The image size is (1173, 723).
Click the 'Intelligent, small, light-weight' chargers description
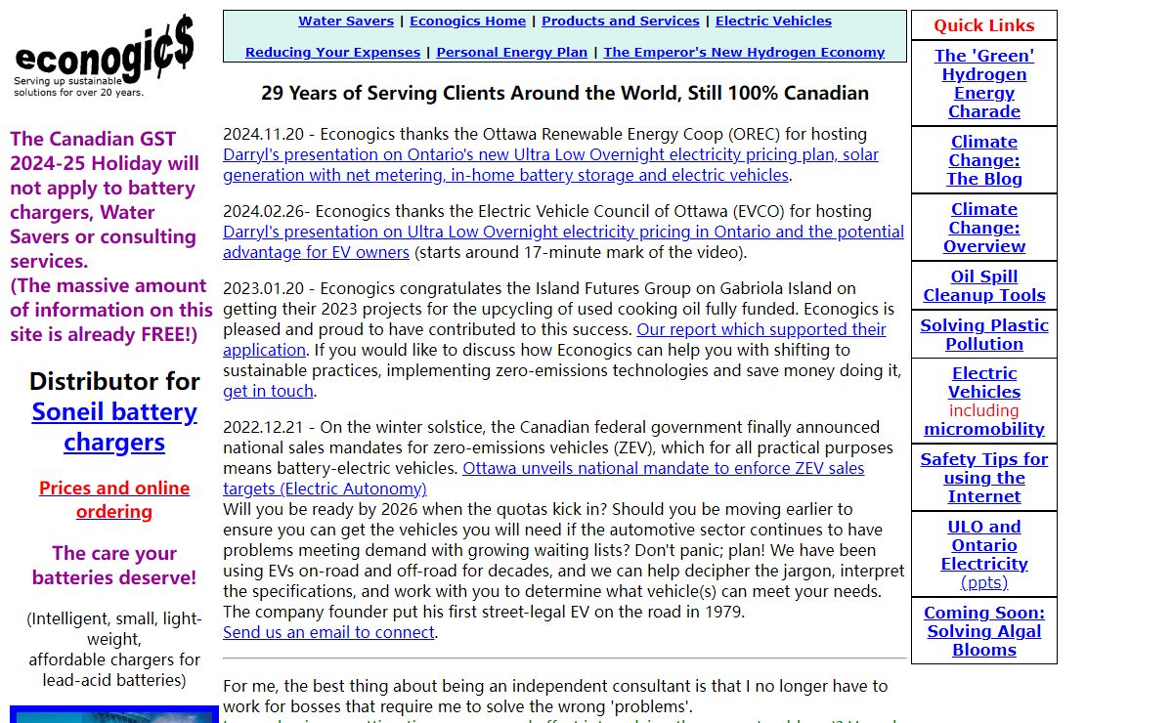(114, 650)
